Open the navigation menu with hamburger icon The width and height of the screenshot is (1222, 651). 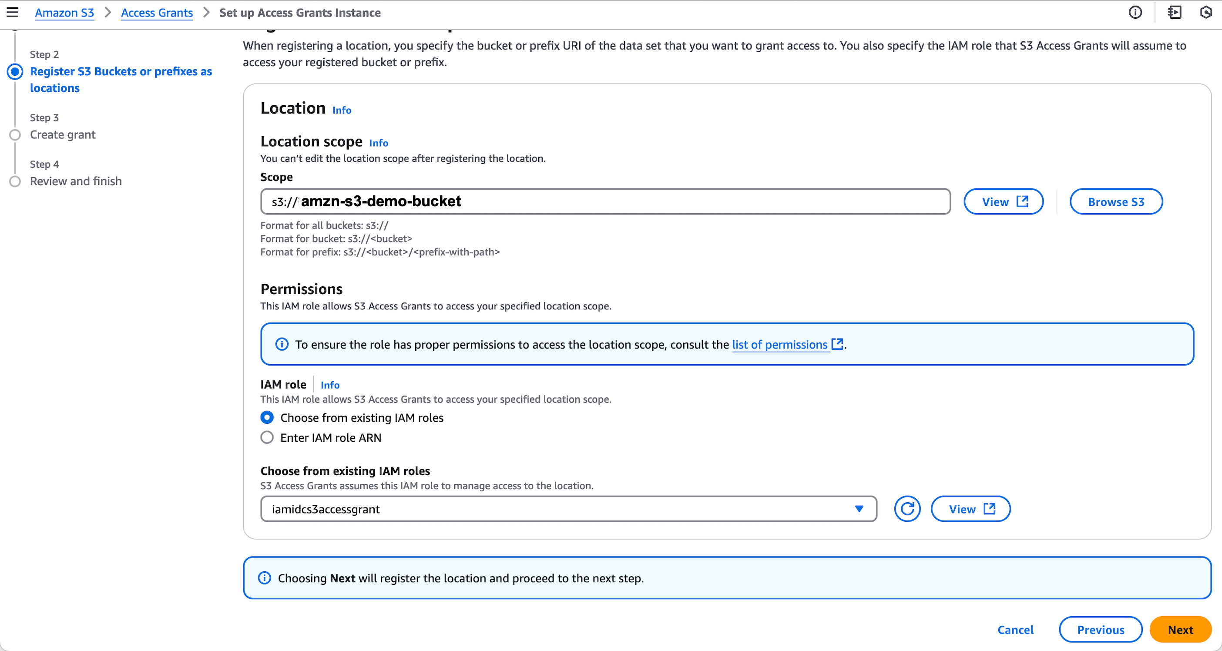point(12,12)
